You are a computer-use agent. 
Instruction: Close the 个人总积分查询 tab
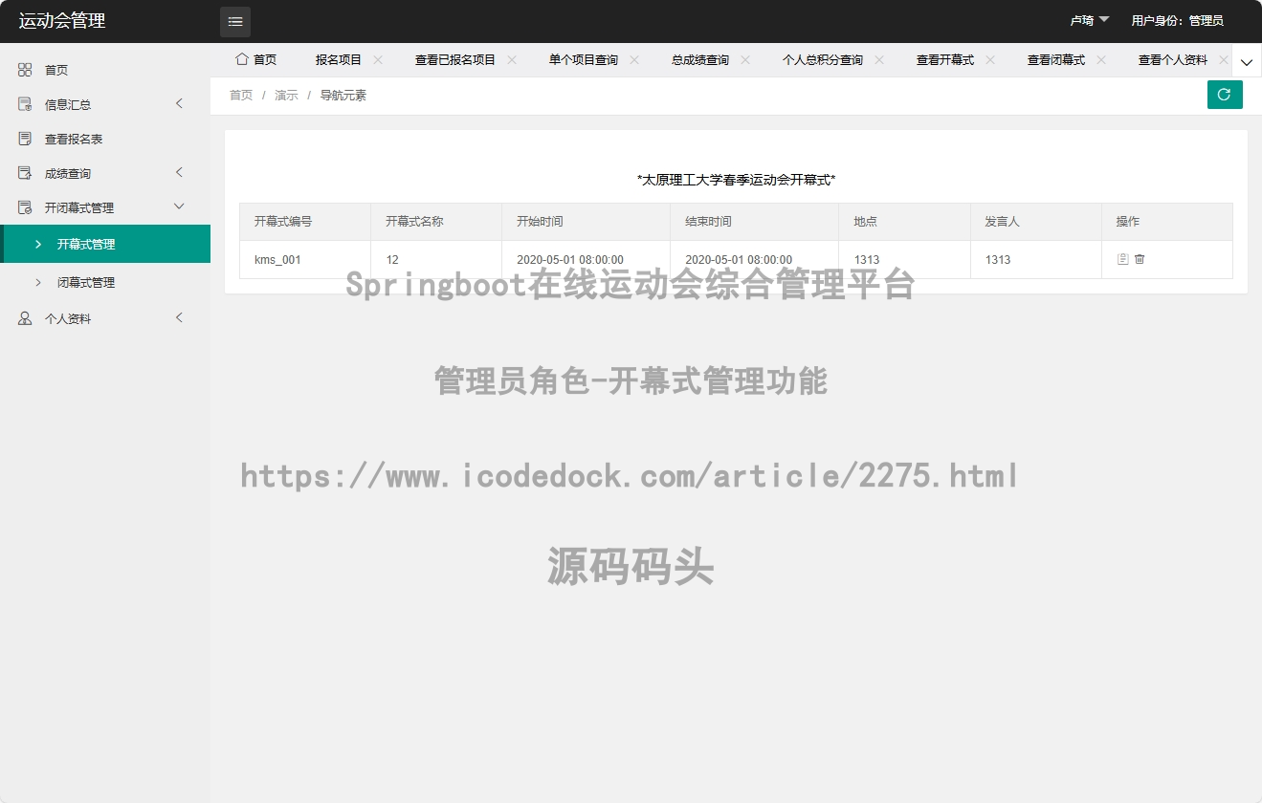(879, 59)
